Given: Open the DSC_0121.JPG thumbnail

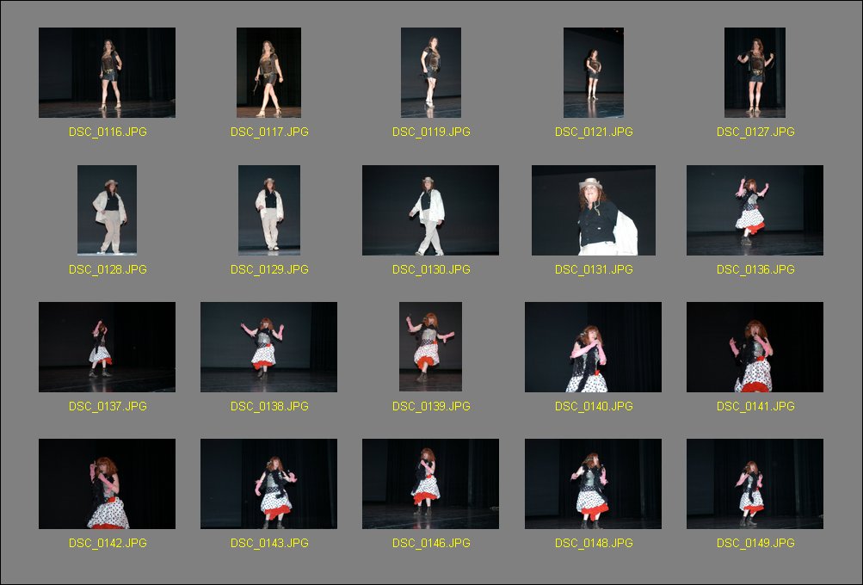Looking at the screenshot, I should (x=594, y=72).
